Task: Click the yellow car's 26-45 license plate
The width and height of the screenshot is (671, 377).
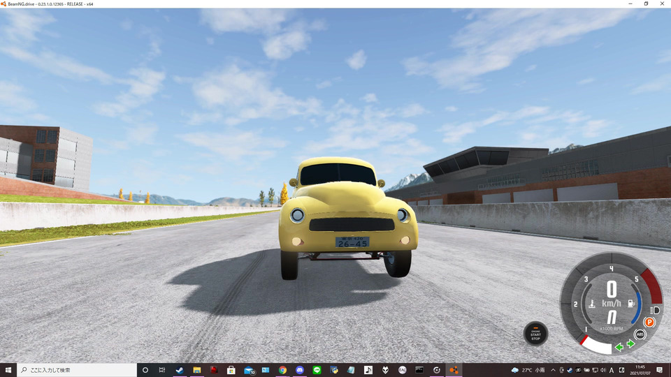Action: coord(352,242)
